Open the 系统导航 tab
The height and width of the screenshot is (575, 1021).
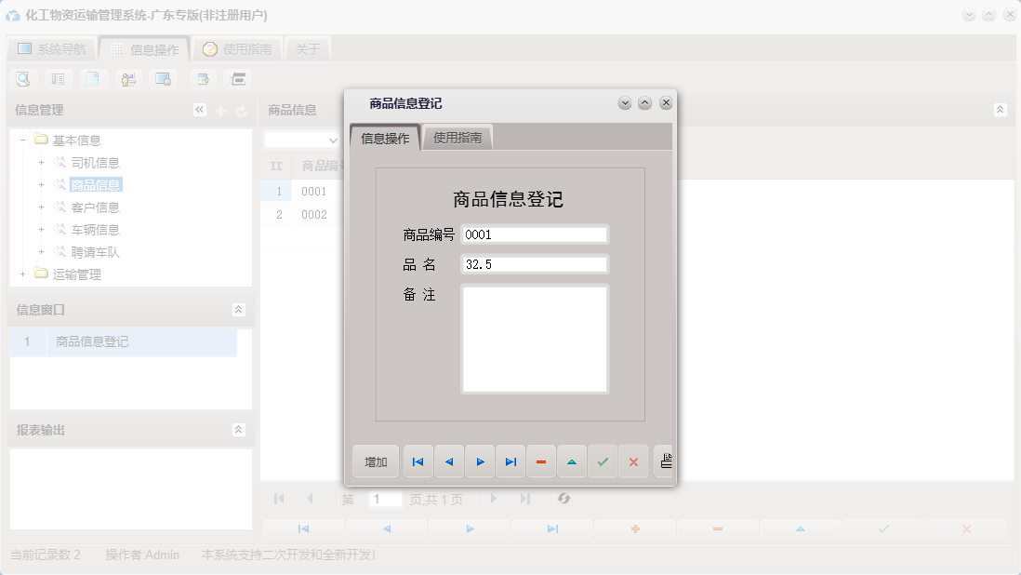click(x=52, y=47)
